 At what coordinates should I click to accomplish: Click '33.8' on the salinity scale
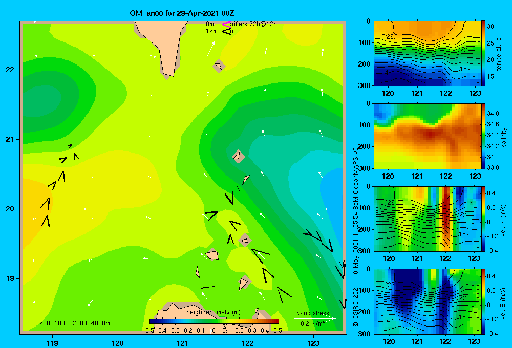point(493,168)
